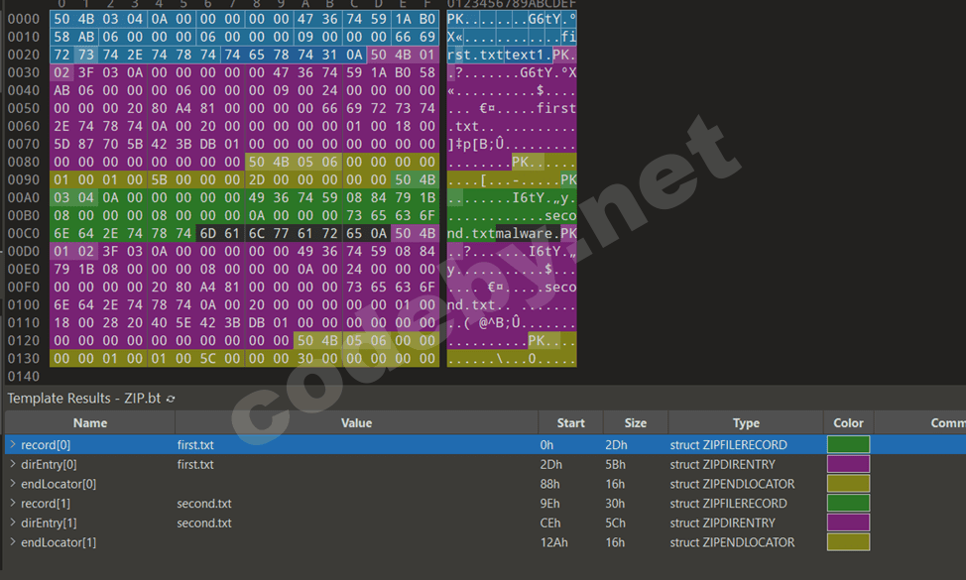
Task: Click the Size column header
Action: point(635,423)
